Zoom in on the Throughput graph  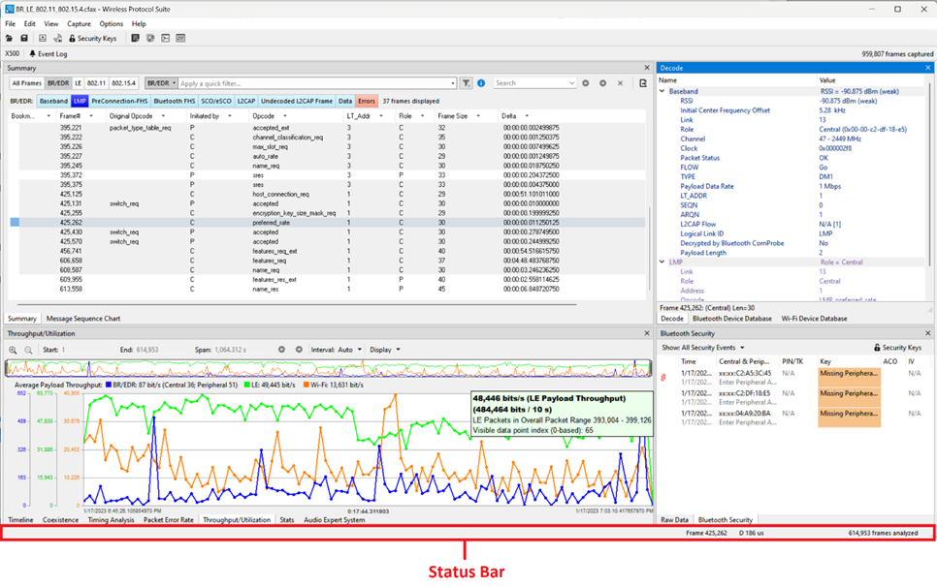[x=13, y=351]
